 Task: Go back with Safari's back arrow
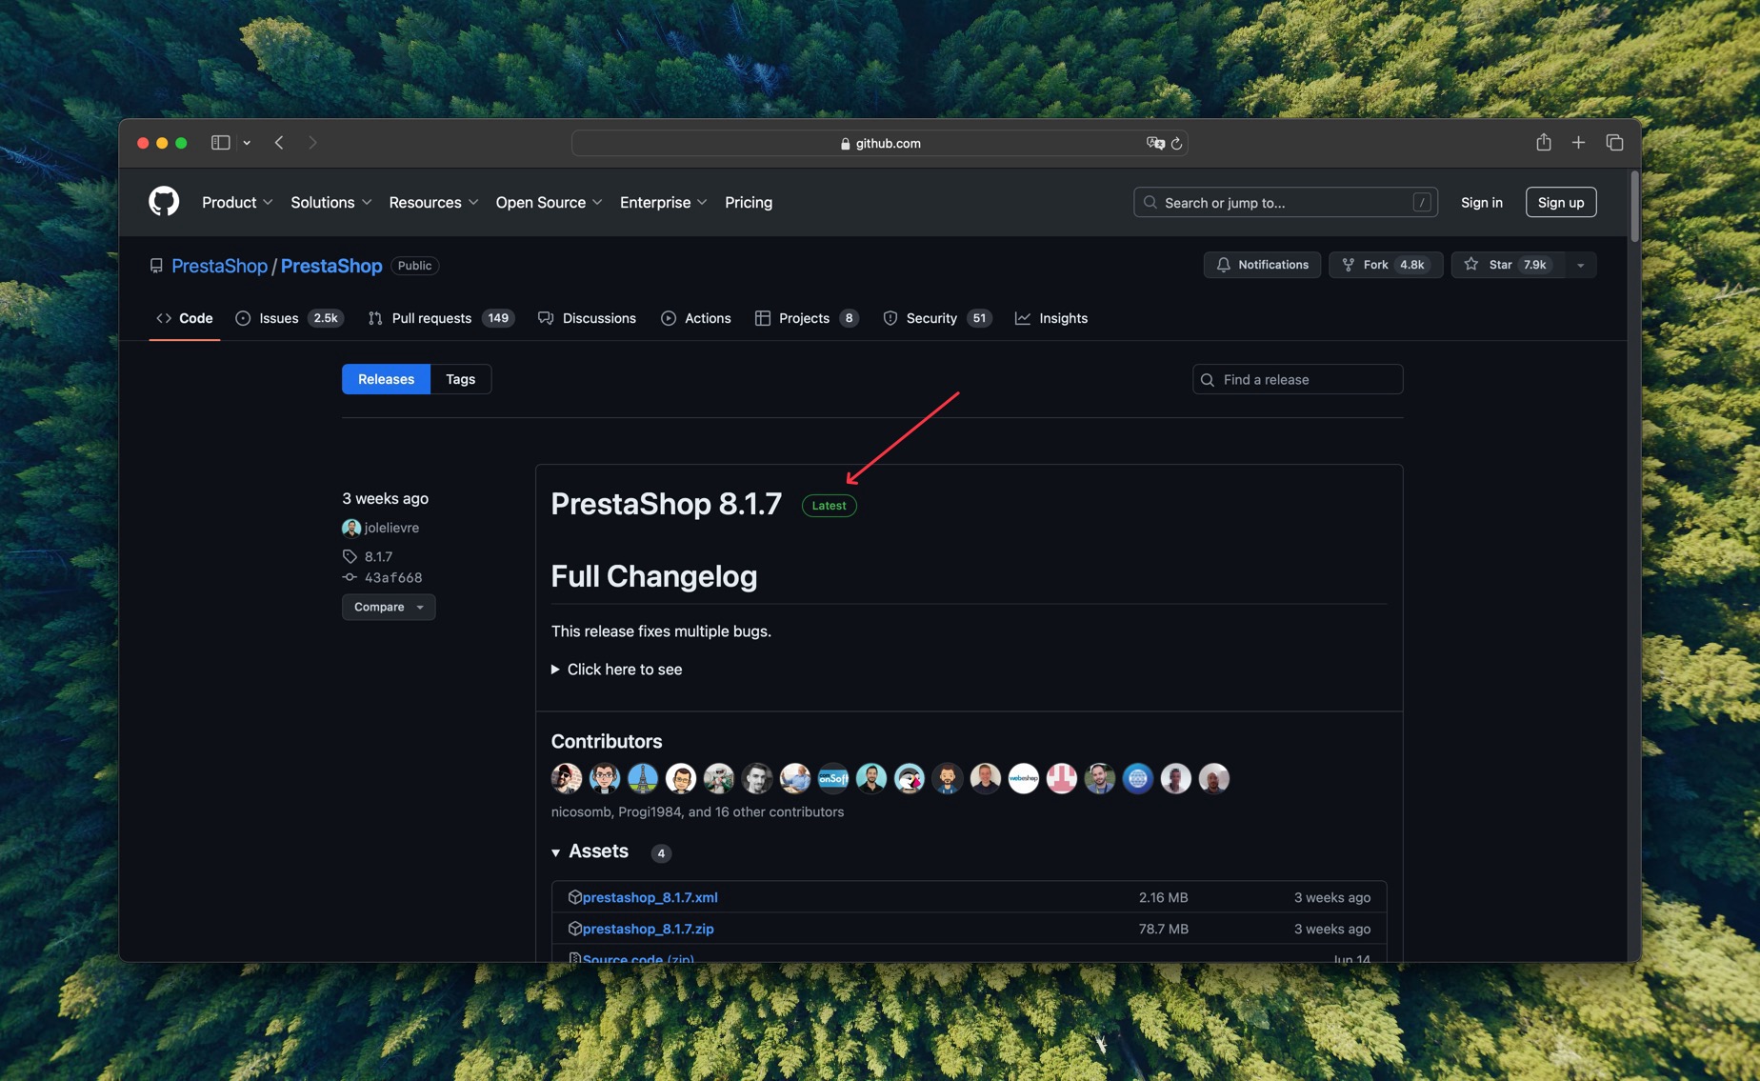pos(279,143)
